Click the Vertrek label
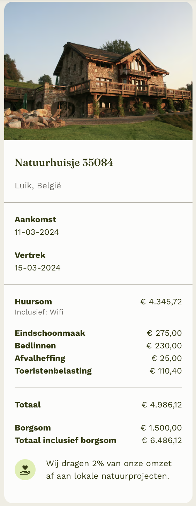196x506 pixels. 30,255
